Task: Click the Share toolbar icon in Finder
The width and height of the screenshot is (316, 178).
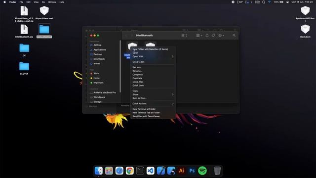Action: 207,35
